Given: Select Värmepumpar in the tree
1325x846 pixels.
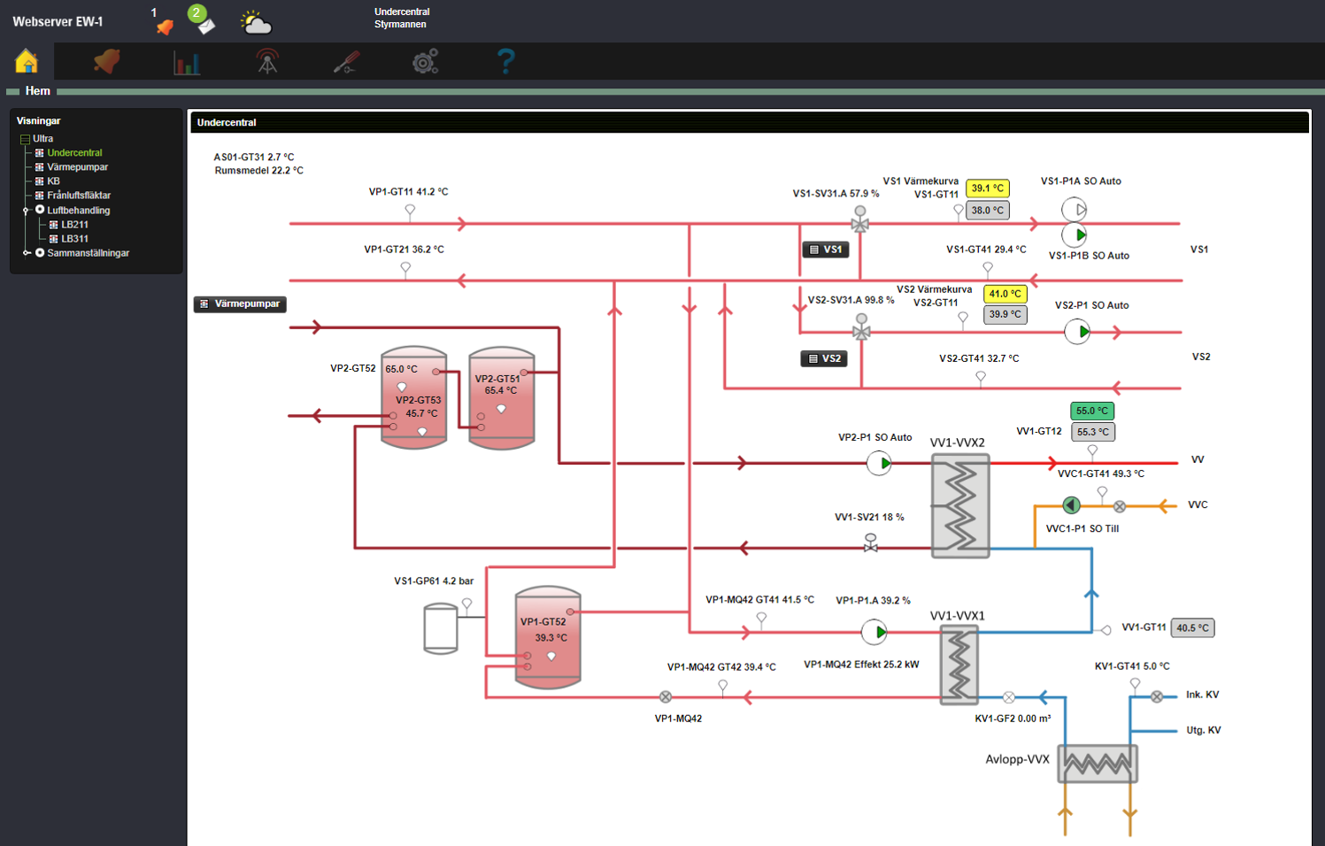Looking at the screenshot, I should [x=77, y=167].
